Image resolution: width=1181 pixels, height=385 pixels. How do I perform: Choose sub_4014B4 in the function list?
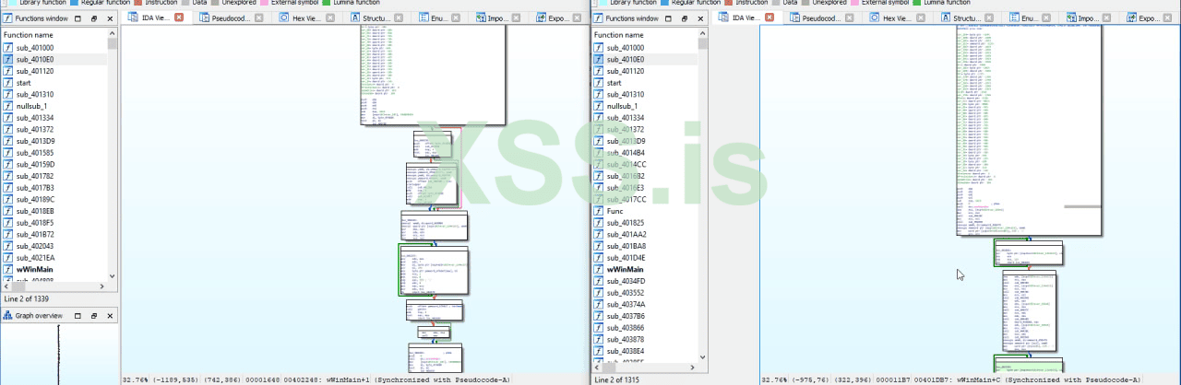coord(626,153)
